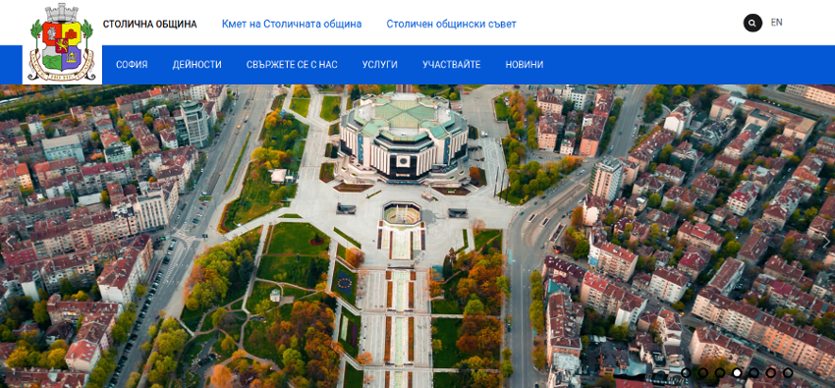The height and width of the screenshot is (388, 835).
Task: Open the СОФИЯ menu
Action: coord(132,65)
